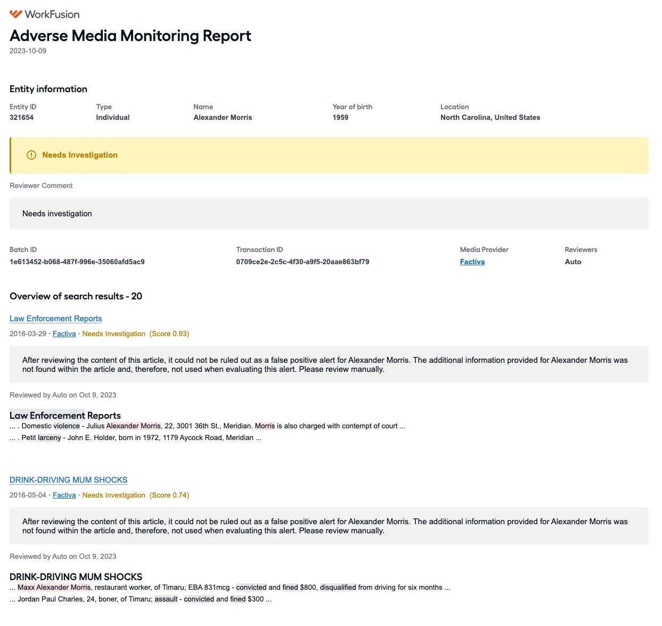Click the Batch ID value 1e613452-b068-487f-996e-35060afd5ac9
The width and height of the screenshot is (662, 626).
[77, 262]
